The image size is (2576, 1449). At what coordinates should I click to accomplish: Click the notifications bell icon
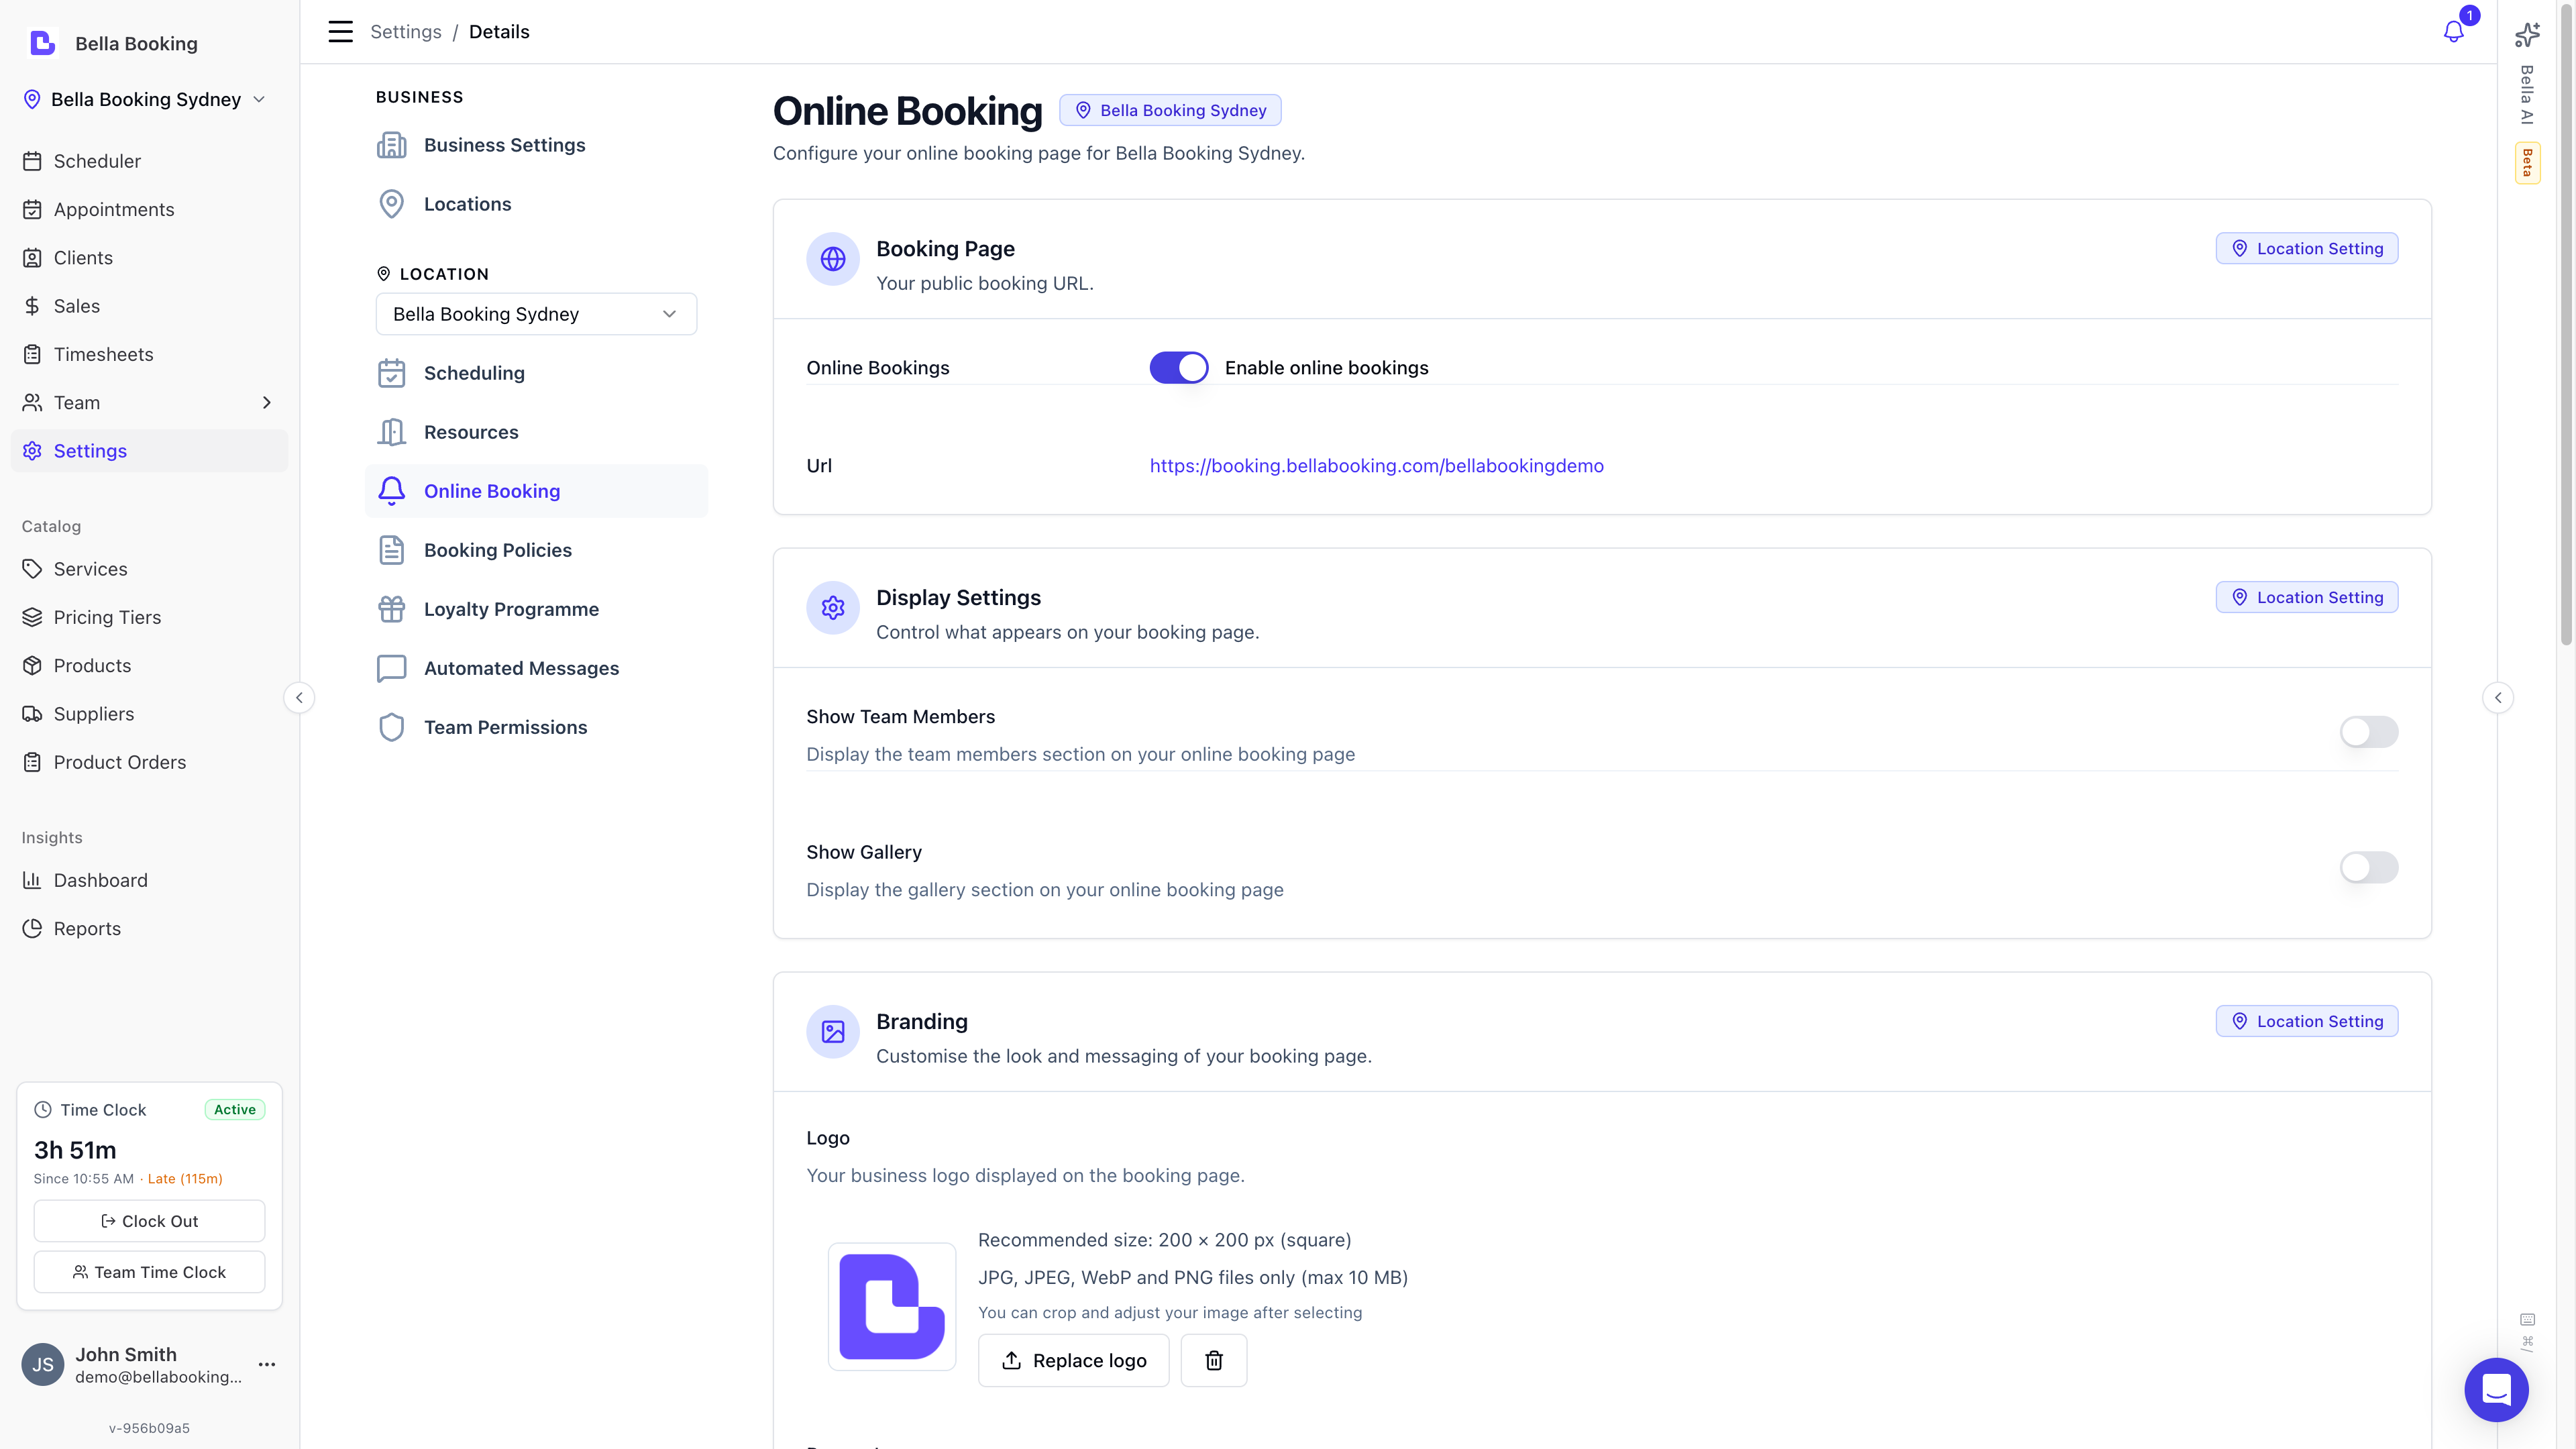click(x=2452, y=31)
